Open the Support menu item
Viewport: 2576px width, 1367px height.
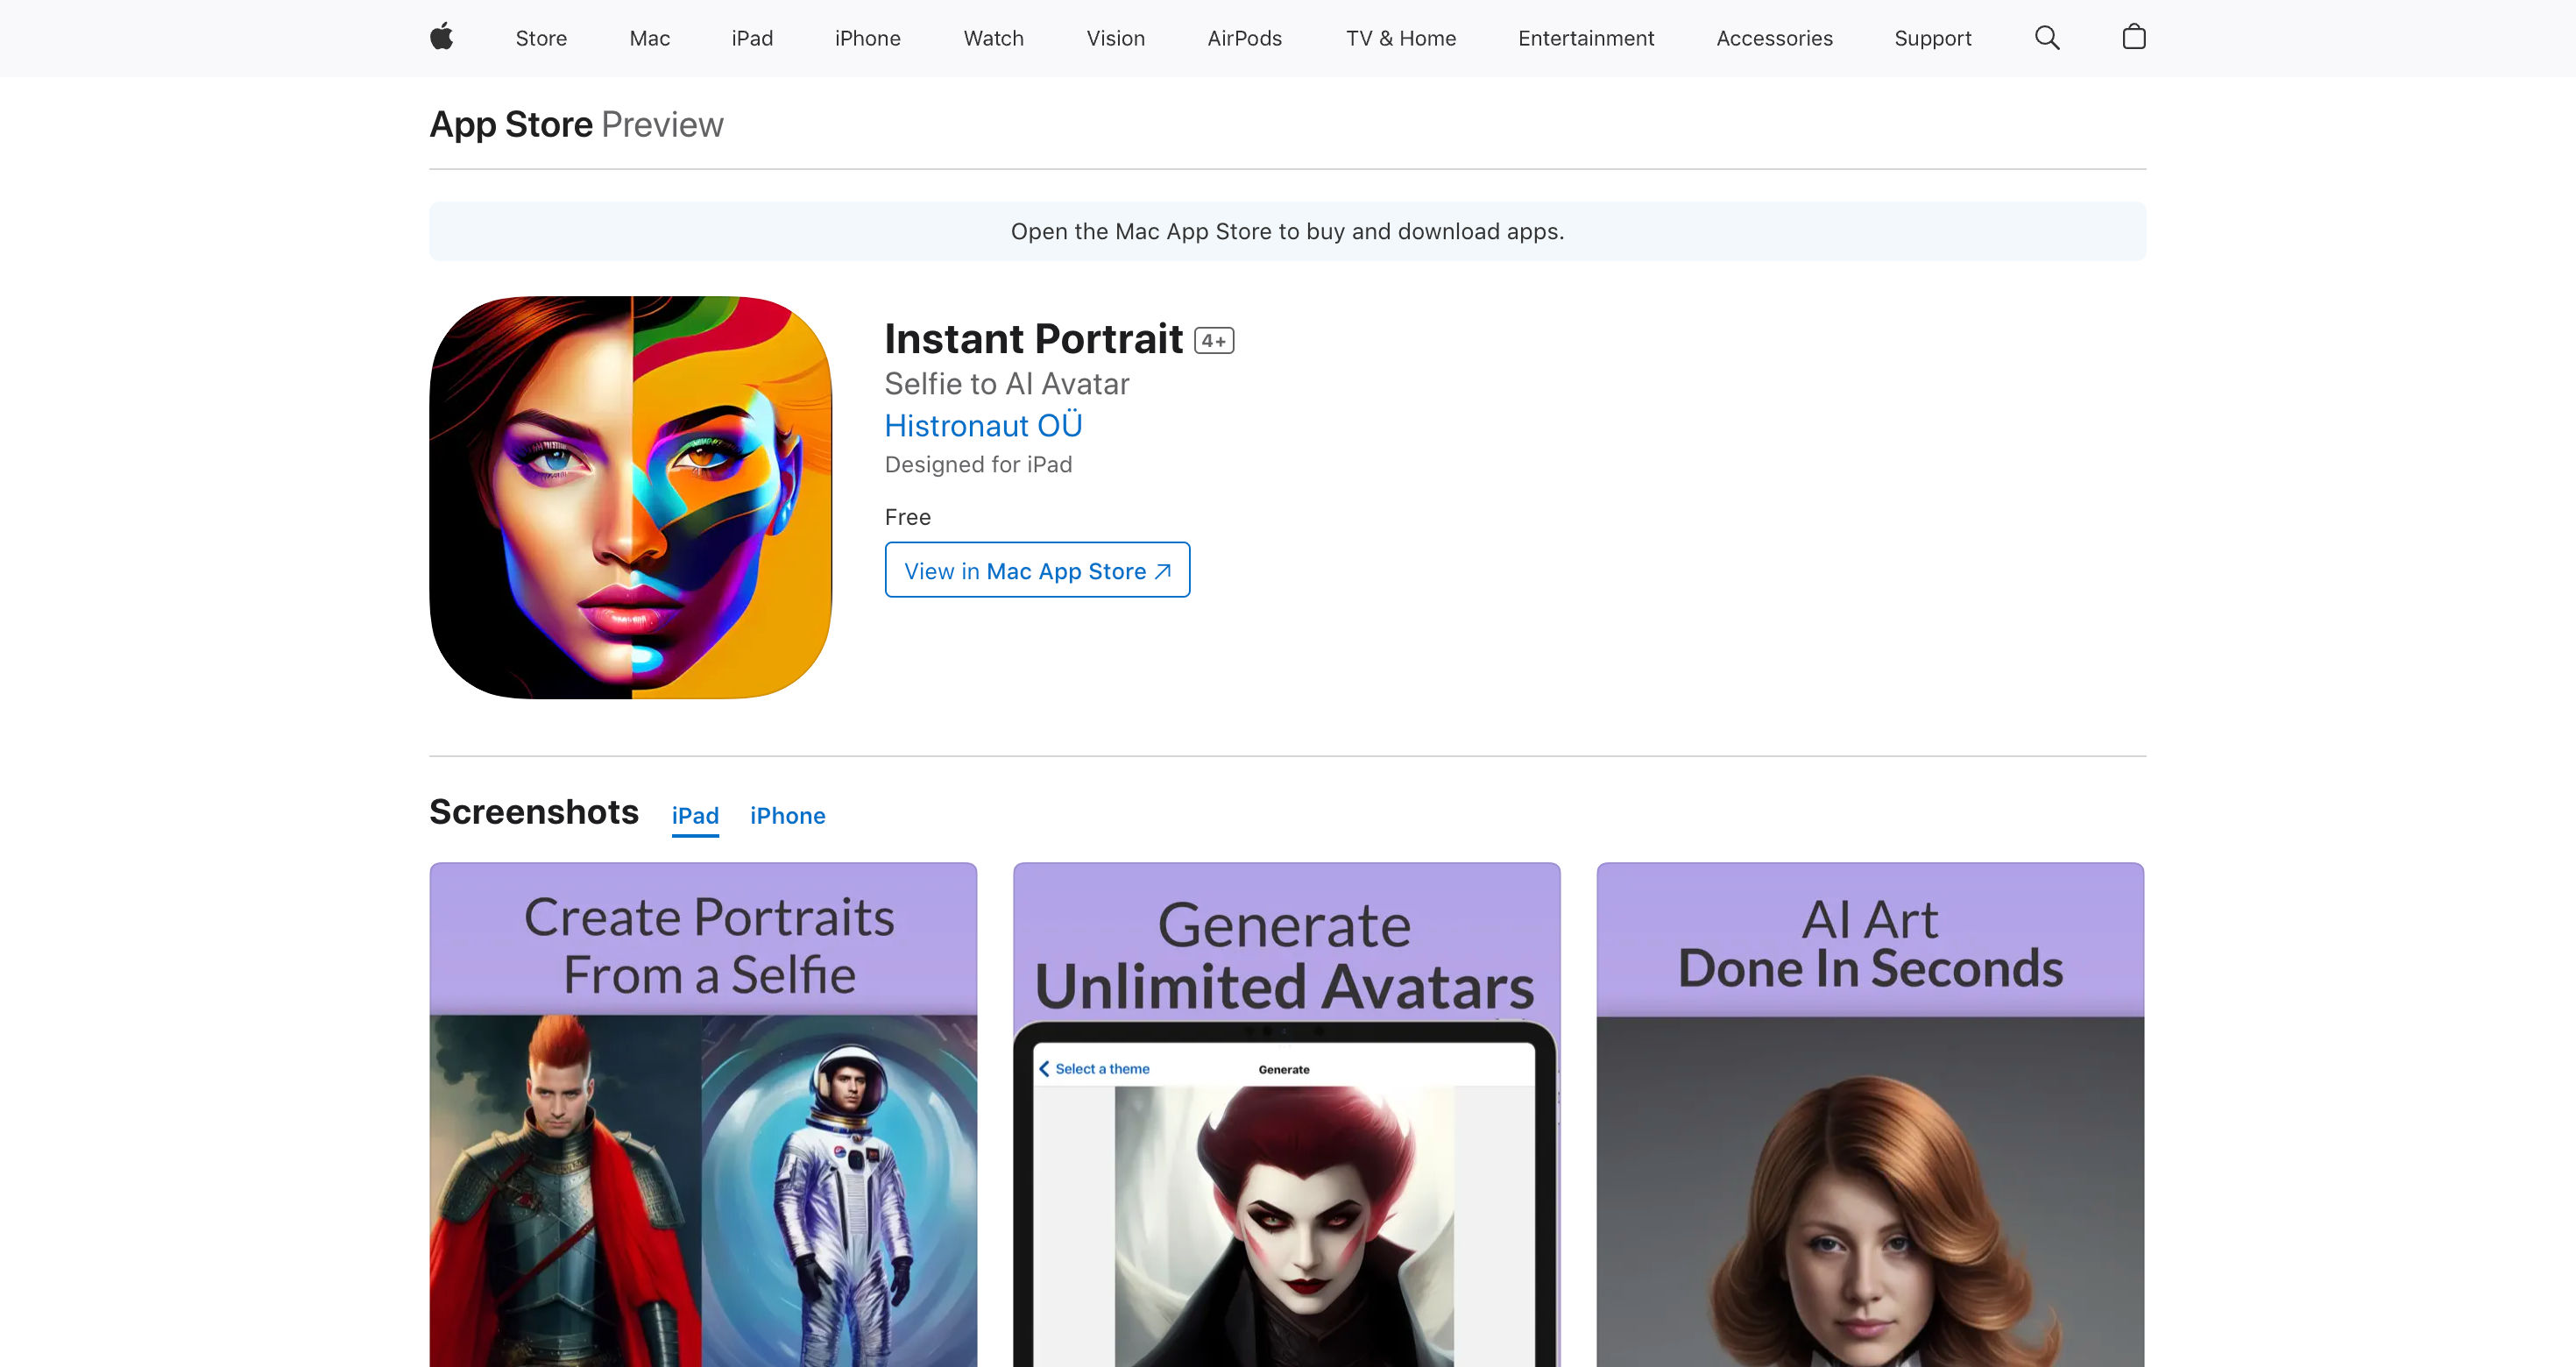pos(1933,38)
